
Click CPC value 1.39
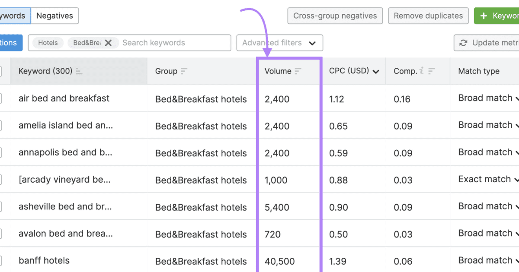click(x=337, y=261)
